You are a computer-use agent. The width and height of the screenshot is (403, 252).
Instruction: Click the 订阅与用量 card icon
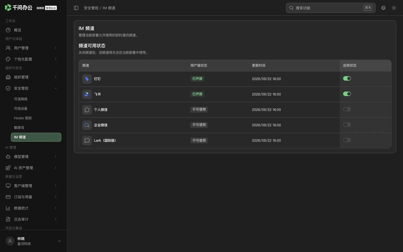(8, 197)
